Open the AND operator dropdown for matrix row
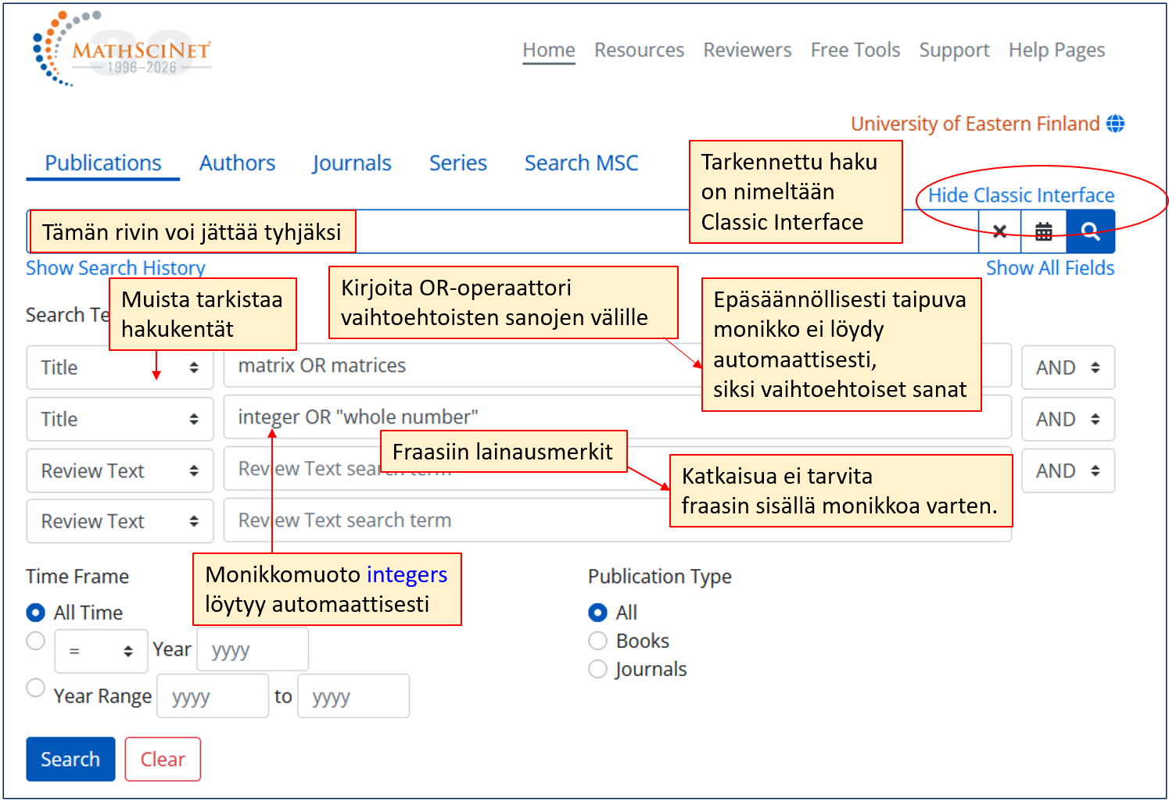The image size is (1169, 801). (x=1068, y=367)
